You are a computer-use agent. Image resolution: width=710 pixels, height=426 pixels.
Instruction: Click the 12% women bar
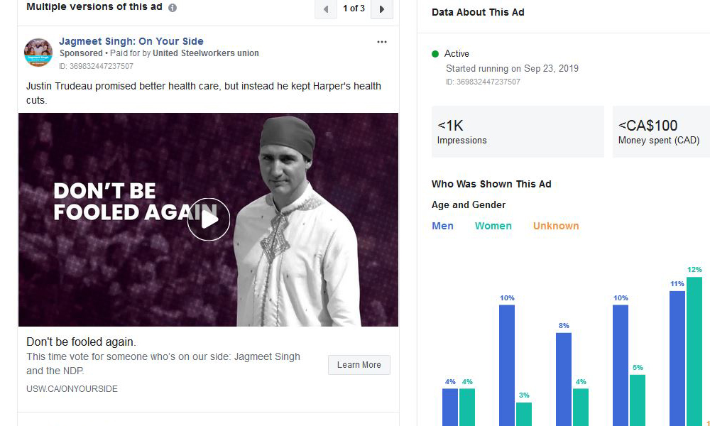click(x=694, y=351)
